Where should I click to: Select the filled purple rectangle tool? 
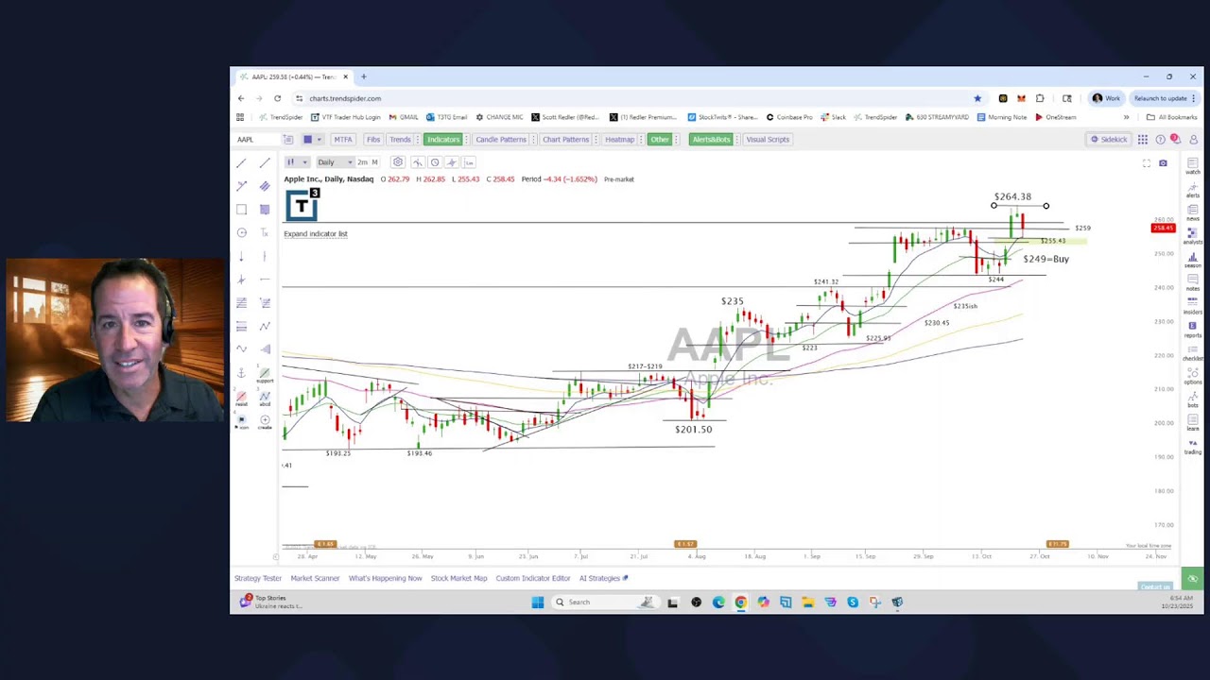click(x=265, y=210)
